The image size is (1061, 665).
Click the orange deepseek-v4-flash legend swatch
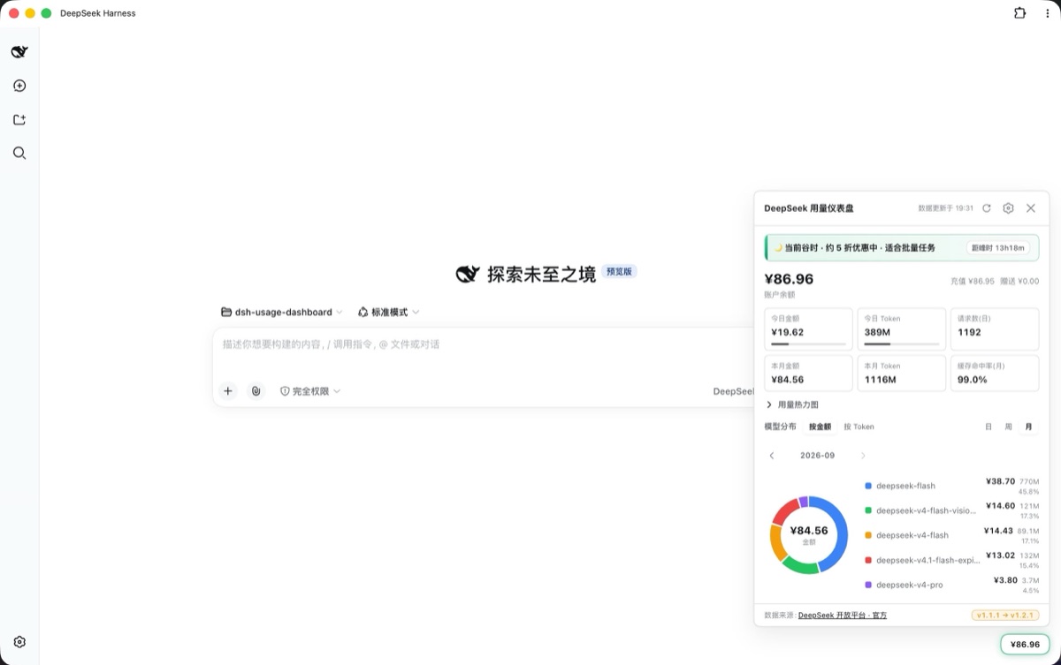point(868,535)
